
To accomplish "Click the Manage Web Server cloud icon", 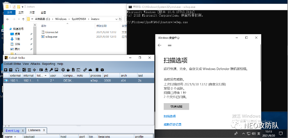I will [90, 70].
